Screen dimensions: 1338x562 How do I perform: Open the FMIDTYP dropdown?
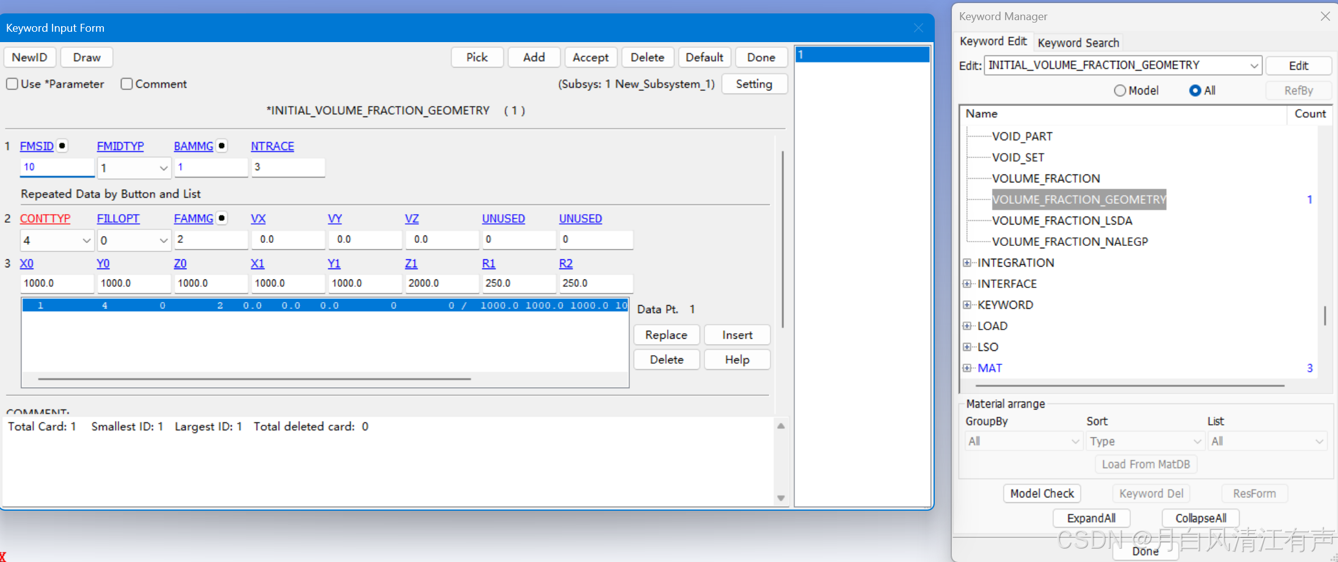tap(134, 168)
